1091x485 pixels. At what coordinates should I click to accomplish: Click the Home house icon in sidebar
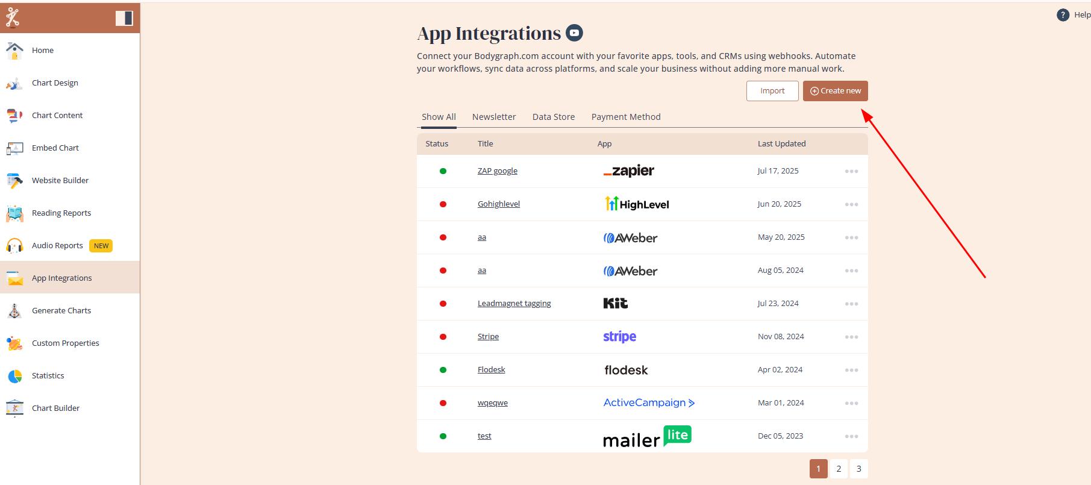(14, 51)
